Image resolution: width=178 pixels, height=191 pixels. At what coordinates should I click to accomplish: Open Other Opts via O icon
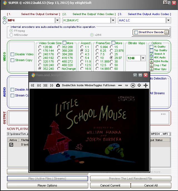pos(151,69)
